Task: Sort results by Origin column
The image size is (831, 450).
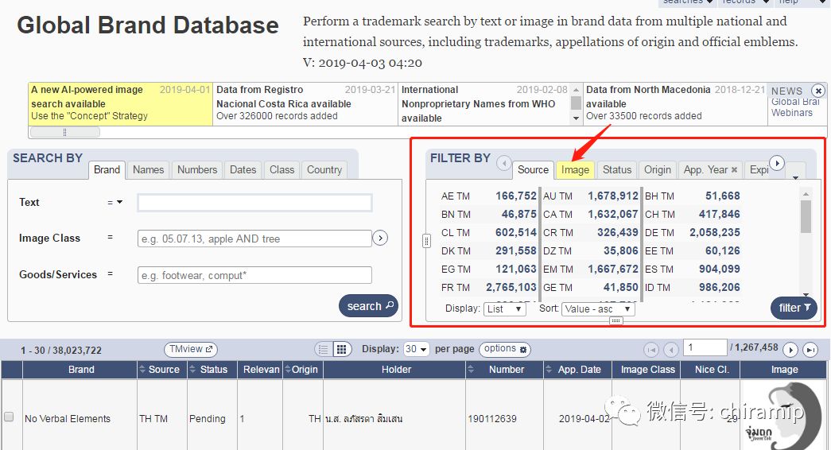Action: pyautogui.click(x=303, y=370)
